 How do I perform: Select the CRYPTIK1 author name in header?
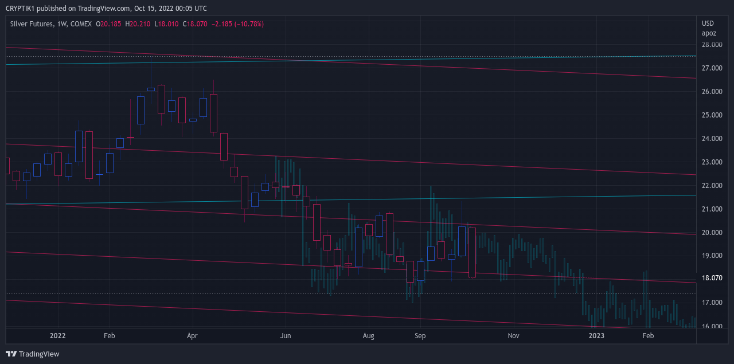pos(21,9)
